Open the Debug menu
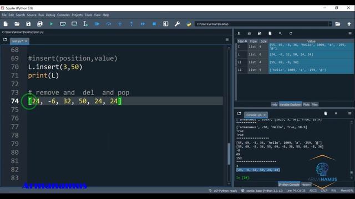 [50, 15]
